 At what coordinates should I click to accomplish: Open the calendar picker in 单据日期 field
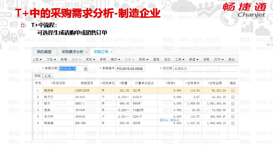pos(85,69)
